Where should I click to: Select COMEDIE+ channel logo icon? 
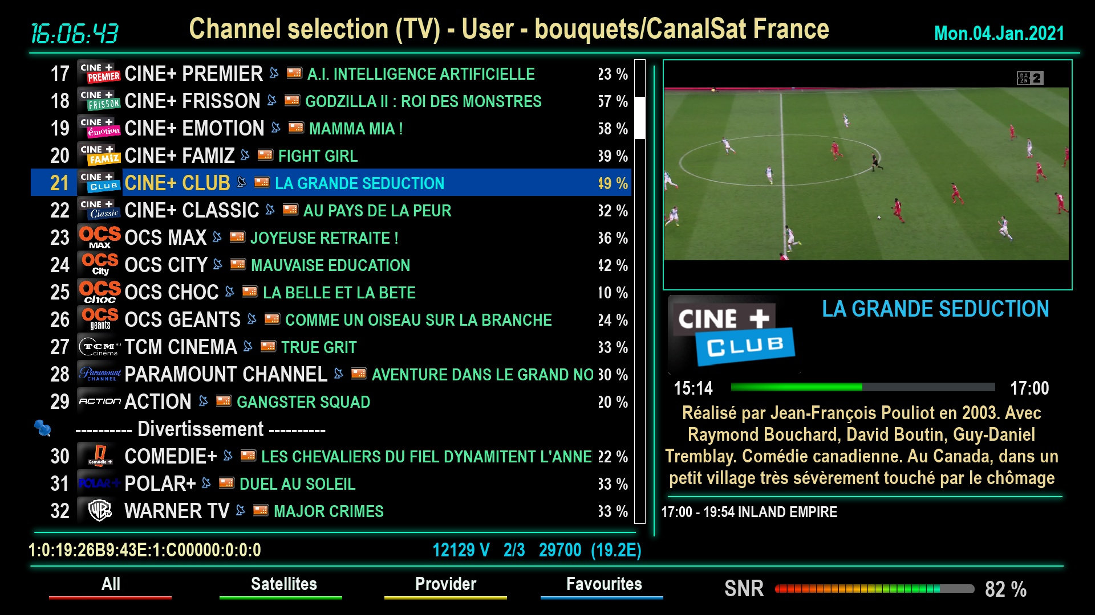click(100, 457)
